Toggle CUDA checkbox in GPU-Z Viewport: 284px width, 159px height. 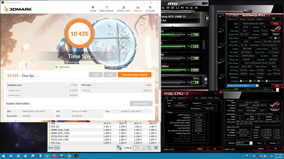tap(250, 81)
